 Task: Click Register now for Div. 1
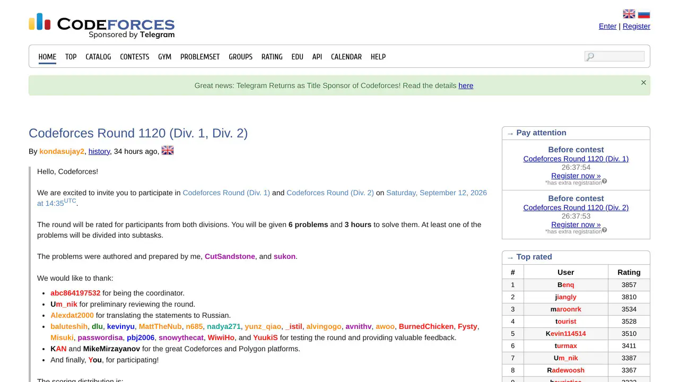point(576,176)
